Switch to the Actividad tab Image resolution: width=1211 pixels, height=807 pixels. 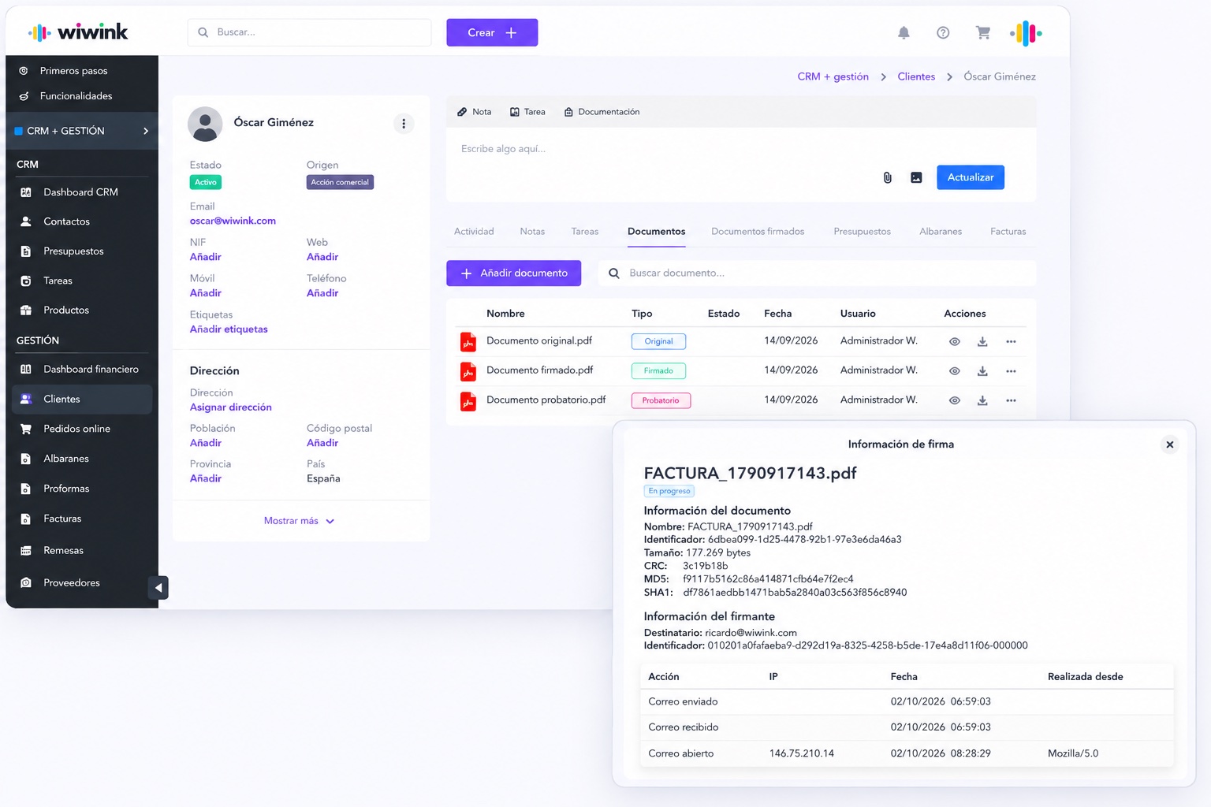click(474, 232)
